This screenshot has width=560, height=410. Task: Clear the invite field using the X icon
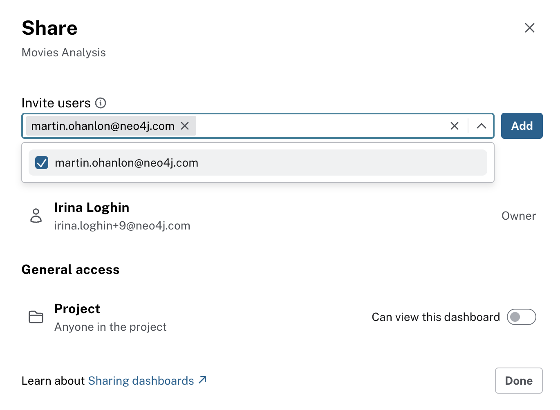pyautogui.click(x=454, y=126)
